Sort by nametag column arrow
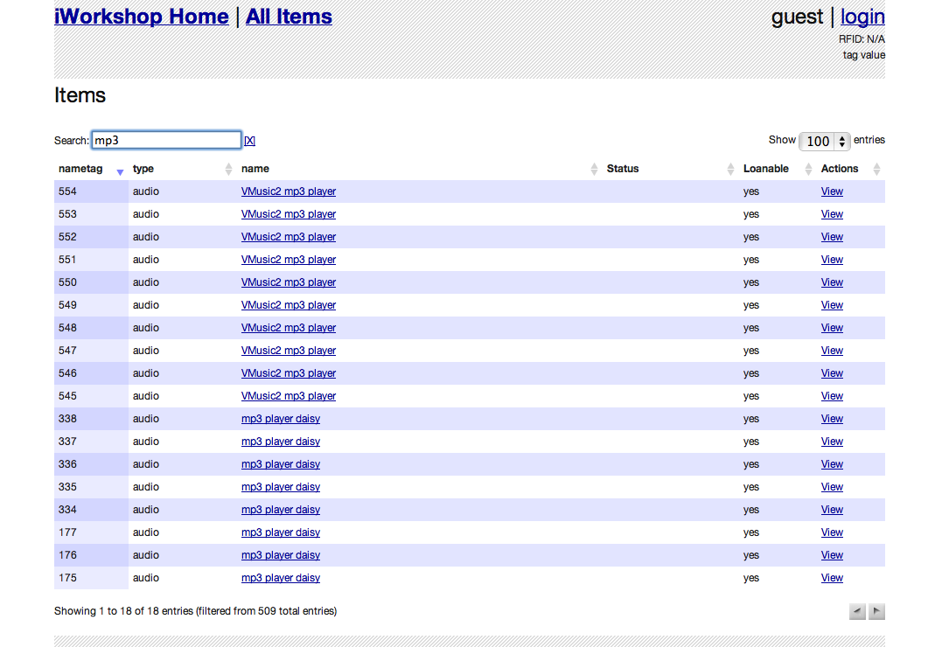 tap(120, 172)
